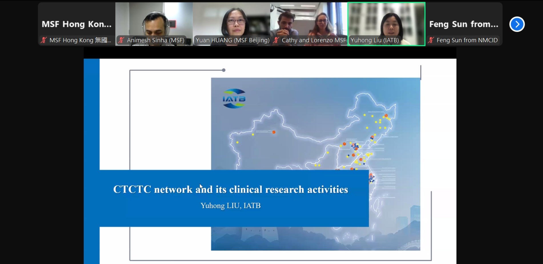Select Animesh Sinha's video thumbnail

click(x=154, y=24)
